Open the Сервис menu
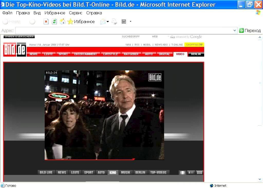Screen dimensions: 263x188 [x=76, y=13]
